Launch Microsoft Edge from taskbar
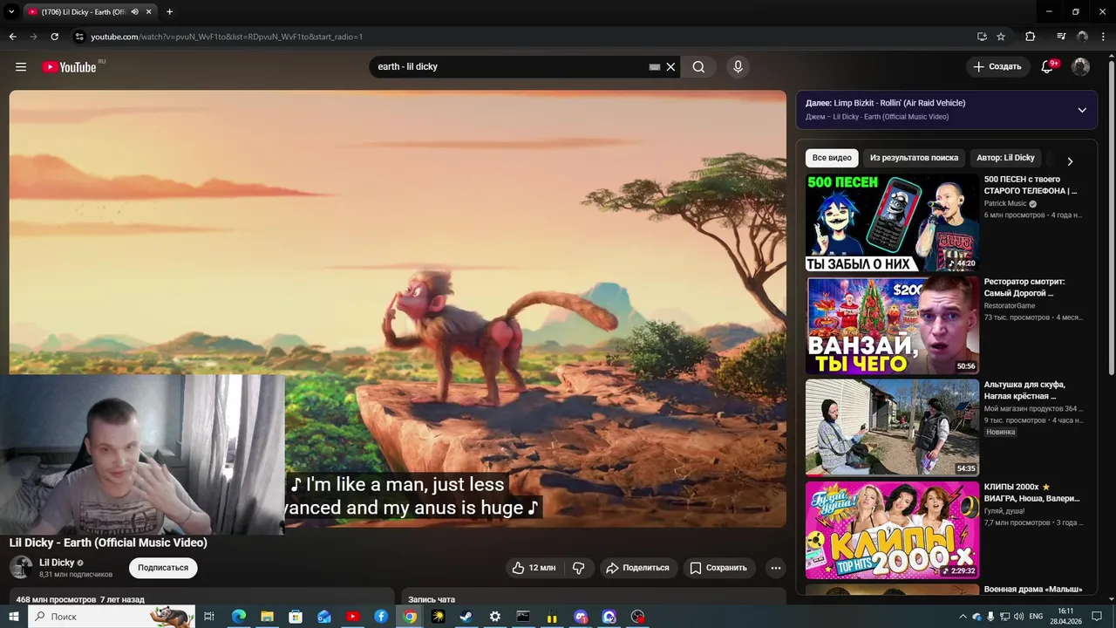The height and width of the screenshot is (628, 1116). pyautogui.click(x=238, y=617)
